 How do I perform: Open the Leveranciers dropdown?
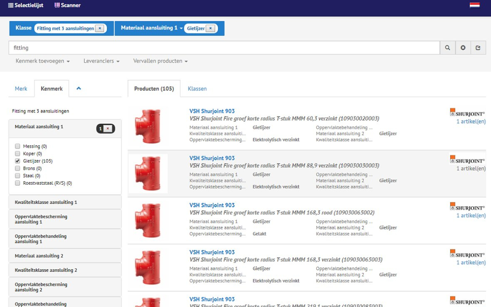[x=101, y=61]
